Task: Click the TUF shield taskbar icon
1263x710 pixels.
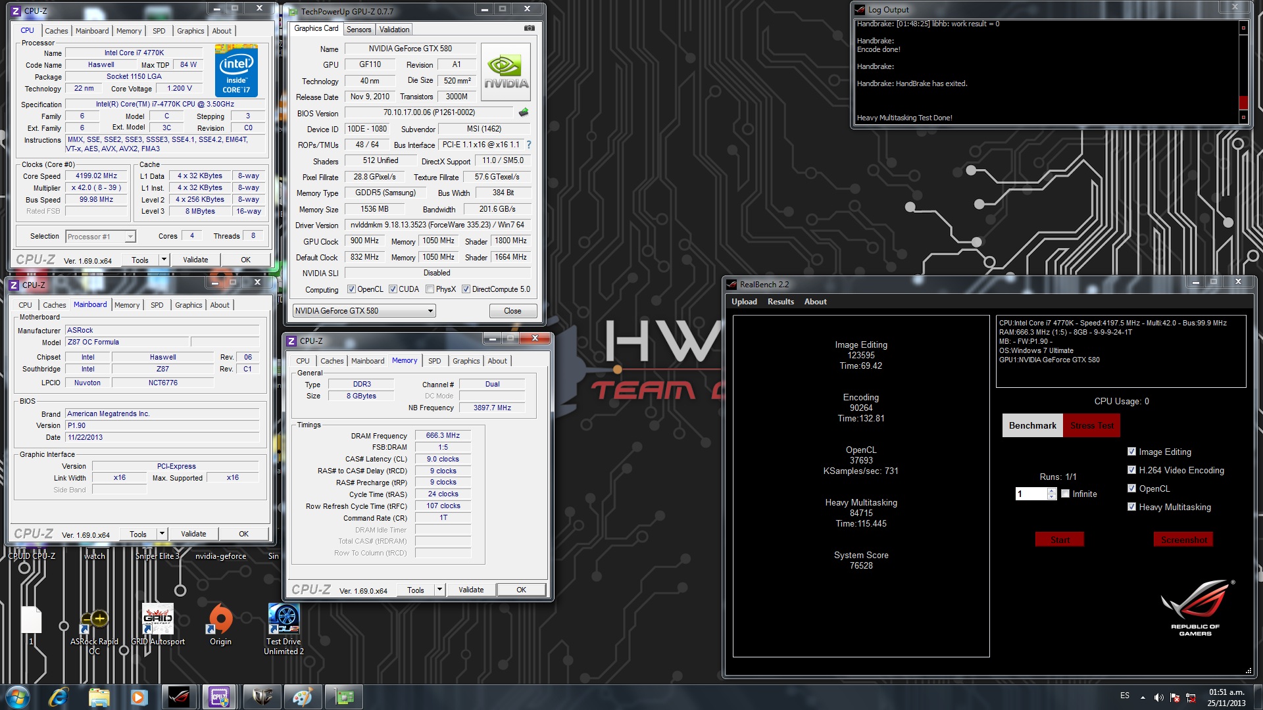Action: (262, 697)
